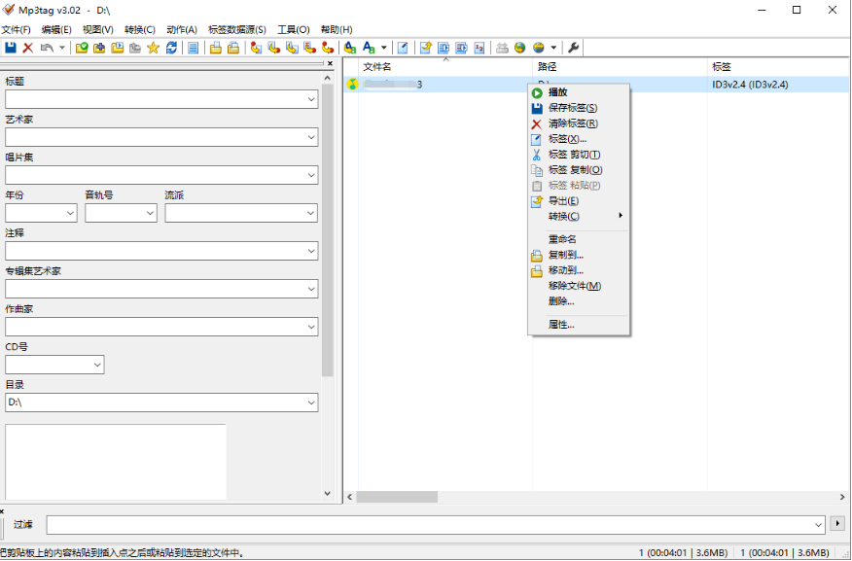Open Favorite directories star icon

pos(154,48)
